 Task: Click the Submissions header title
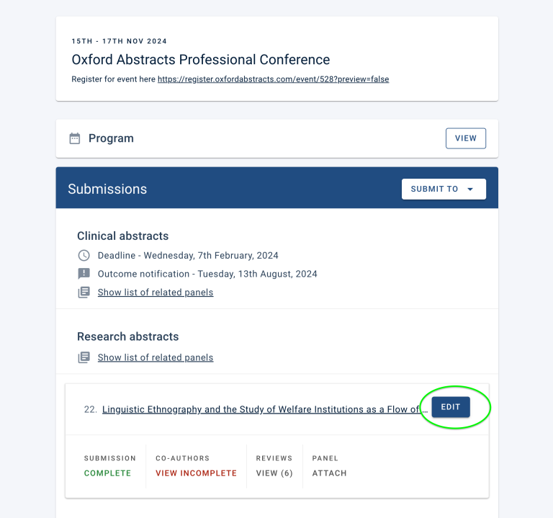pyautogui.click(x=107, y=189)
